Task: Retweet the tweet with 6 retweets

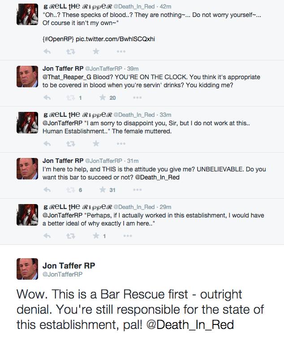Action: click(x=71, y=190)
